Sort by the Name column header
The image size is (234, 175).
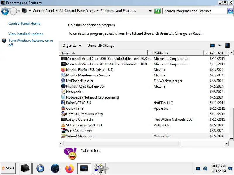pos(103,53)
